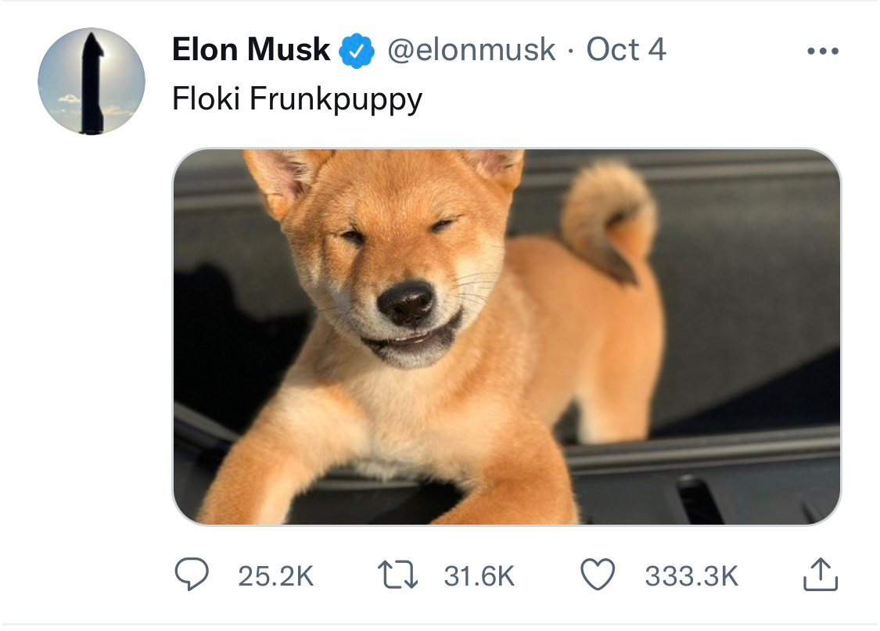Image resolution: width=880 pixels, height=631 pixels.
Task: Click the 333.3K likes count
Action: [691, 577]
